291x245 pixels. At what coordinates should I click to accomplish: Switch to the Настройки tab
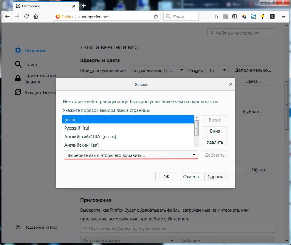(46, 6)
